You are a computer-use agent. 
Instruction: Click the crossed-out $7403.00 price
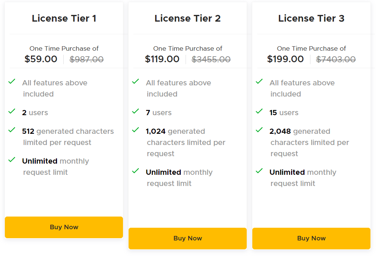tap(336, 59)
